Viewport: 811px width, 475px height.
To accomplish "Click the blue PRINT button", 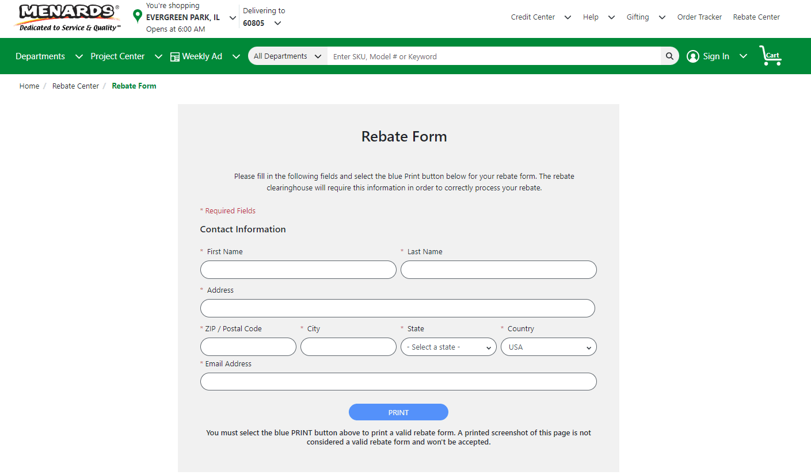I will [x=398, y=412].
